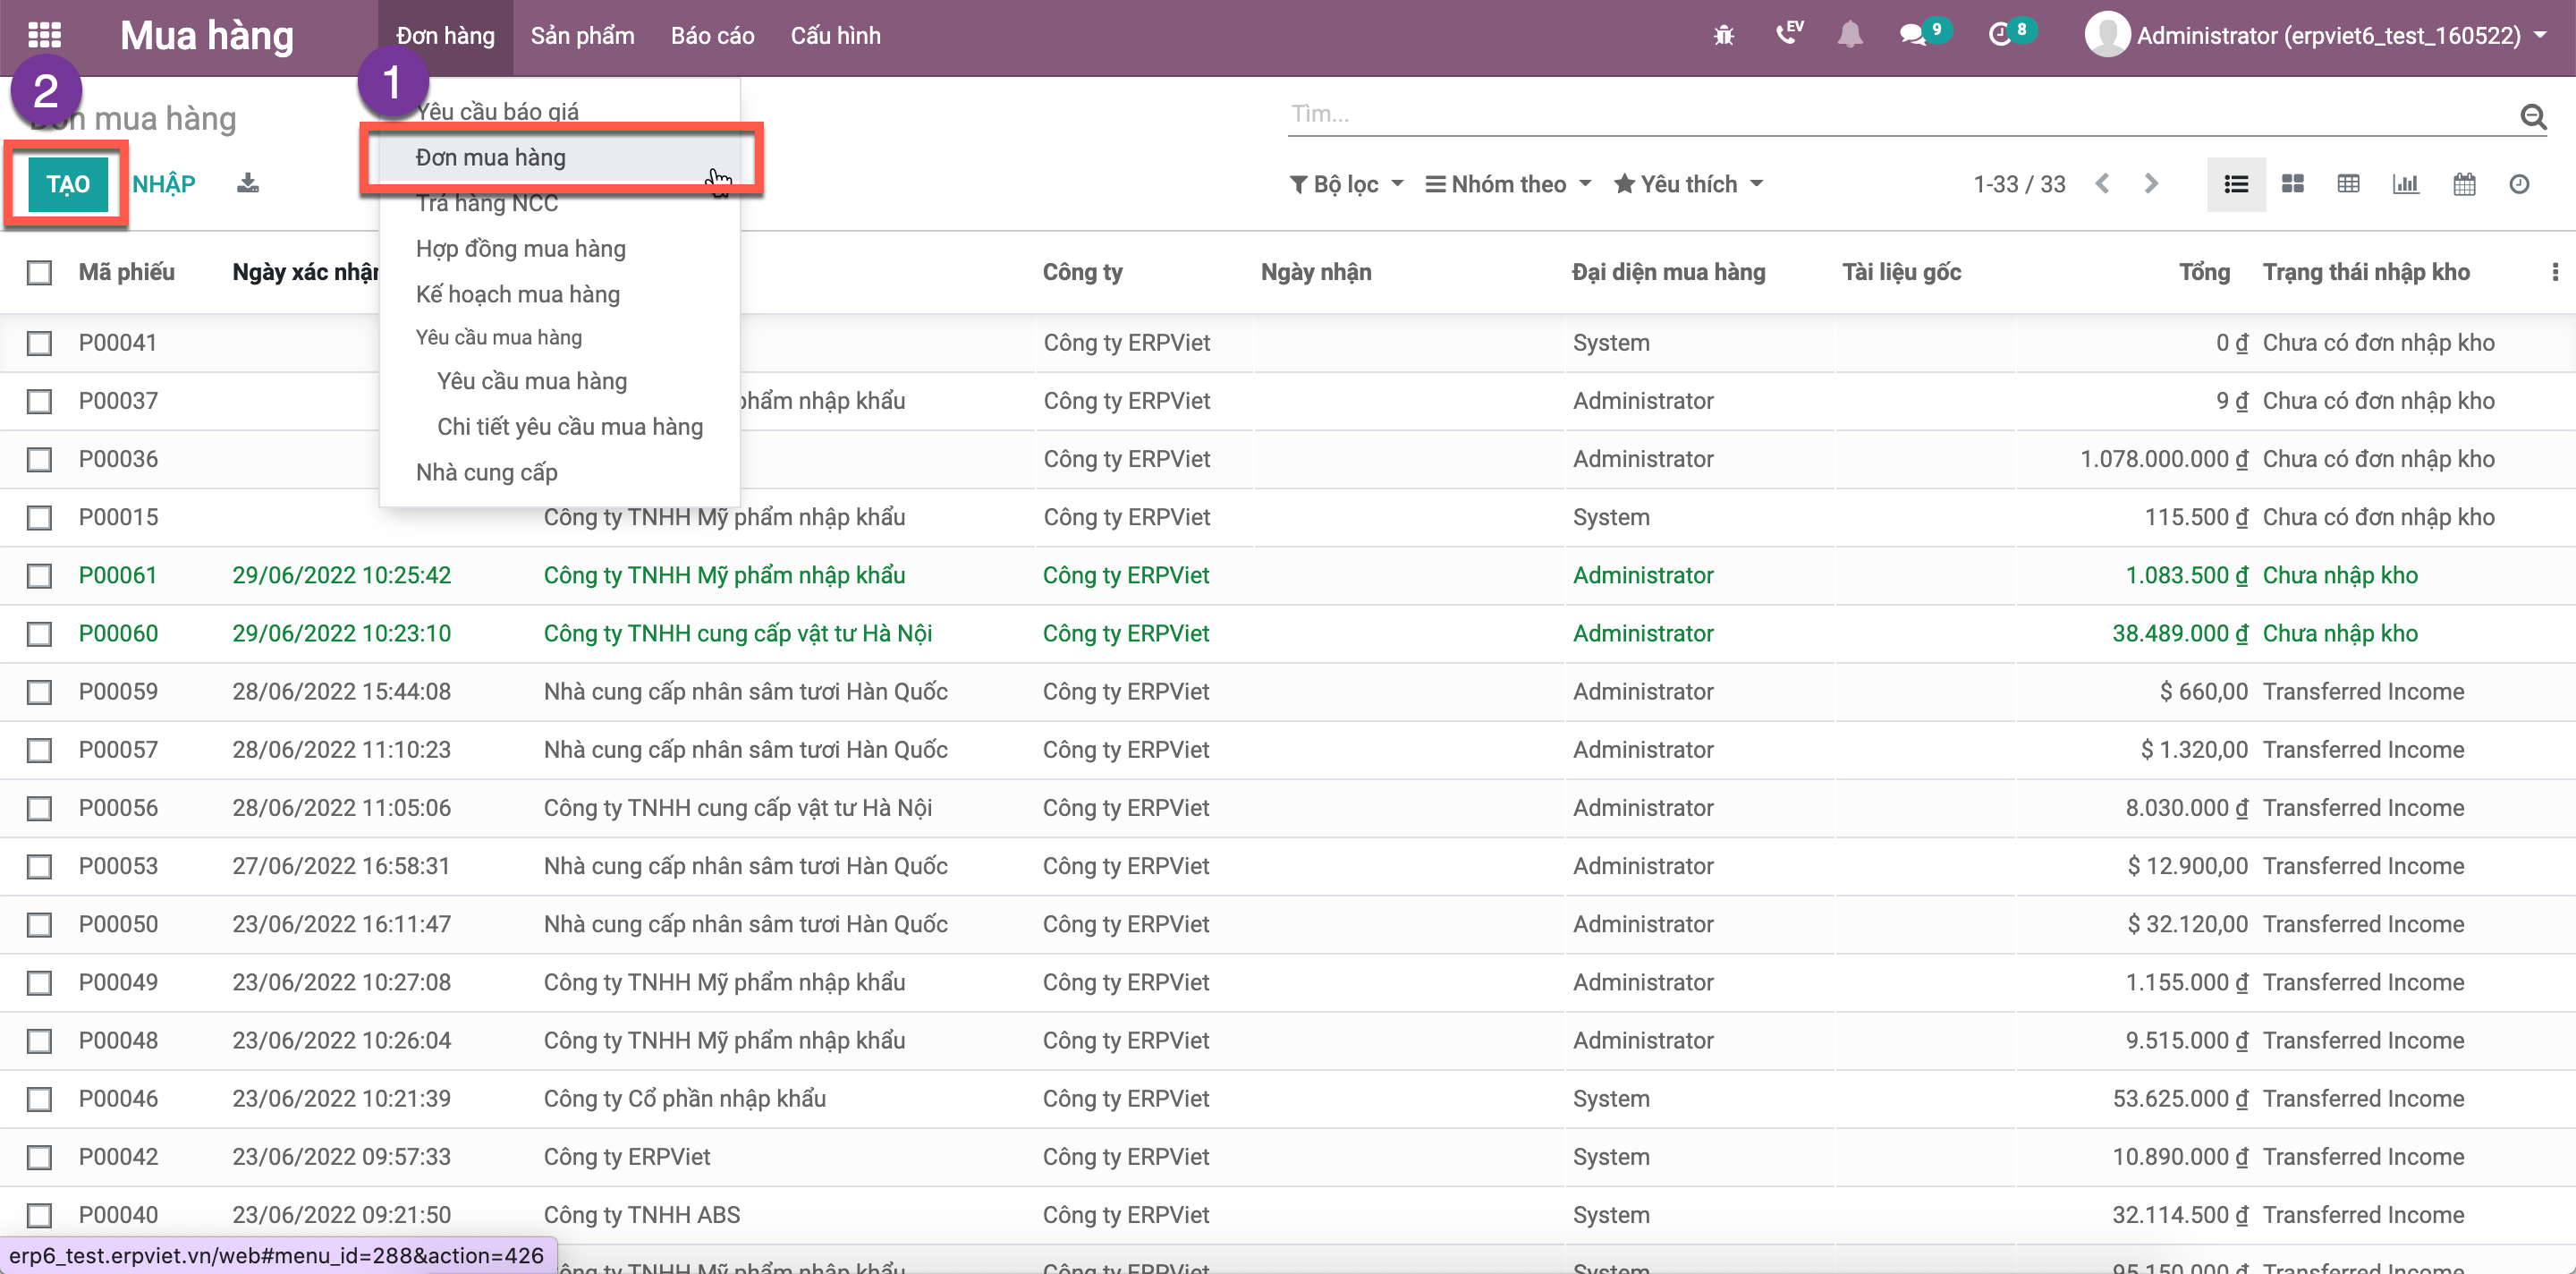Open order row P00060

1288,633
